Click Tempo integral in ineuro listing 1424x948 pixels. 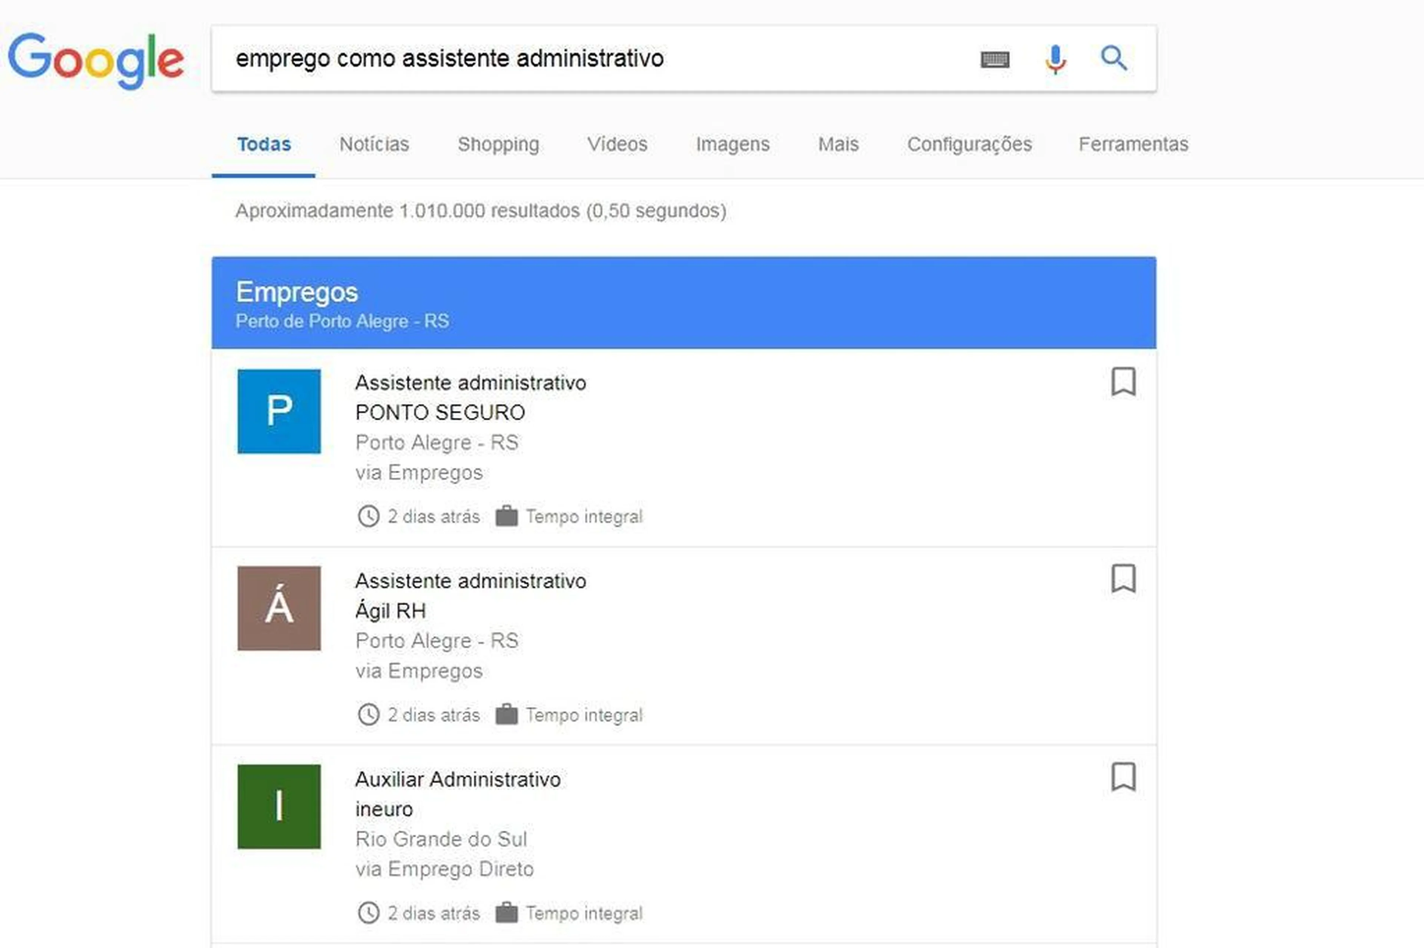[584, 913]
